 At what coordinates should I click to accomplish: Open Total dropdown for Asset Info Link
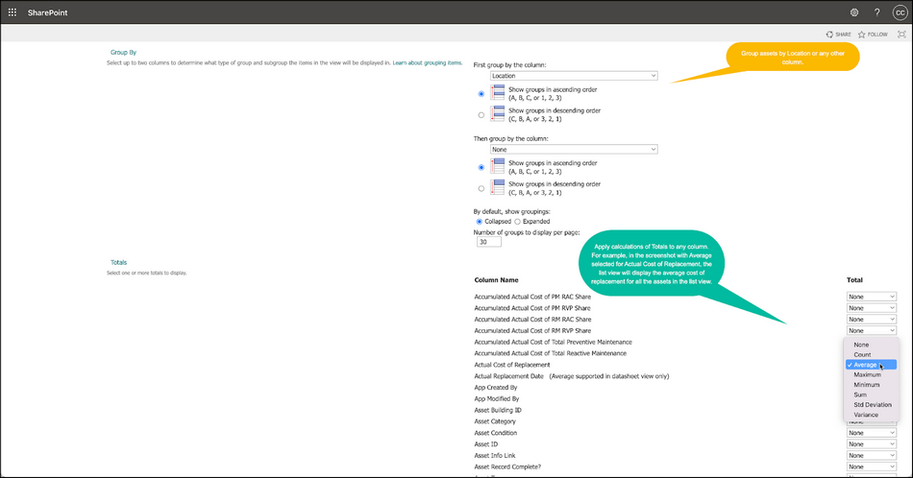[x=871, y=455]
